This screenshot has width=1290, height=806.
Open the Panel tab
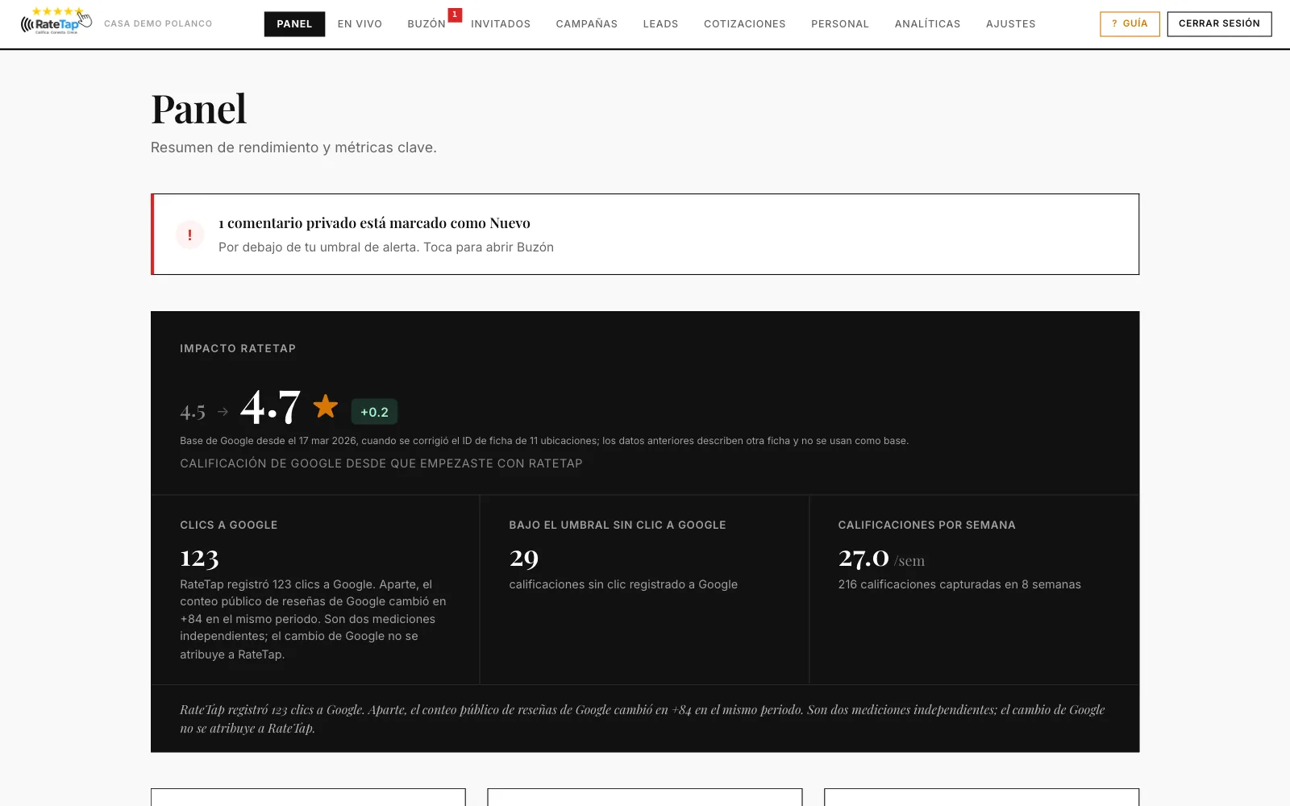[x=294, y=24]
